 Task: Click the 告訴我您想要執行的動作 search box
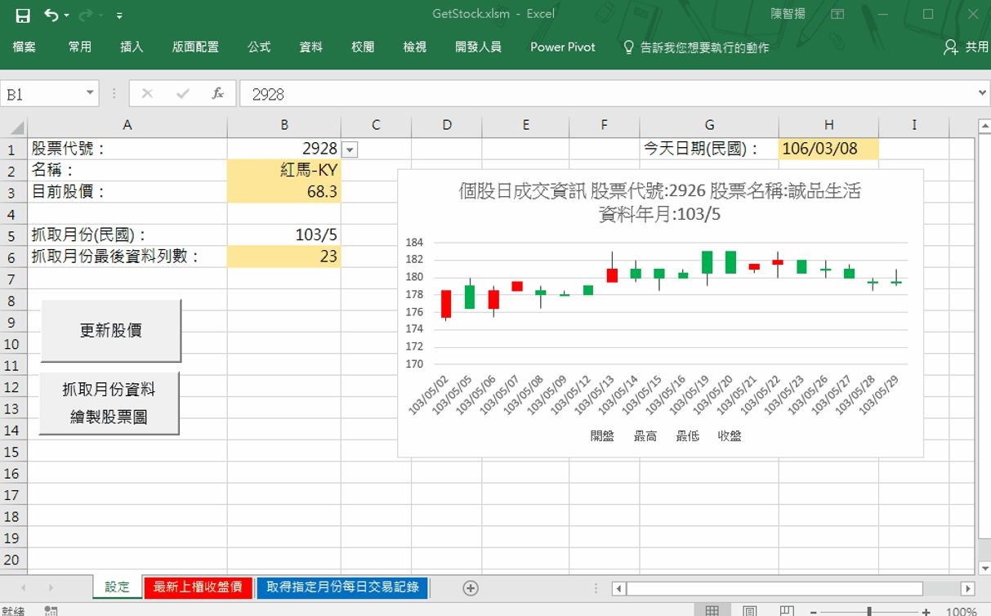point(703,47)
